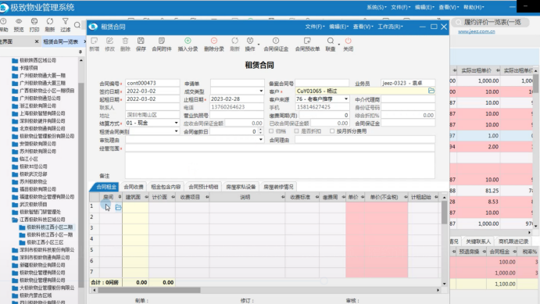Screen dimensions: 540x304
Task: Open the 租赁合同类别 dropdown
Action: tap(176, 131)
